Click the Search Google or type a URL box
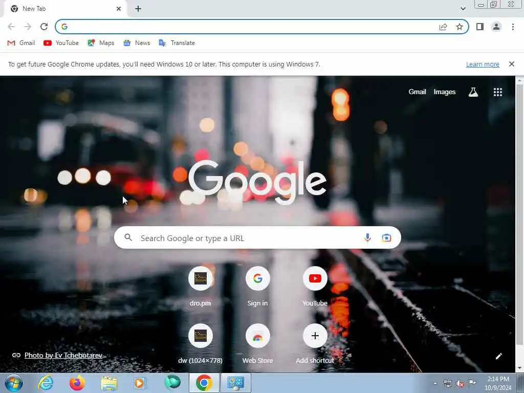The image size is (524, 393). (x=257, y=237)
